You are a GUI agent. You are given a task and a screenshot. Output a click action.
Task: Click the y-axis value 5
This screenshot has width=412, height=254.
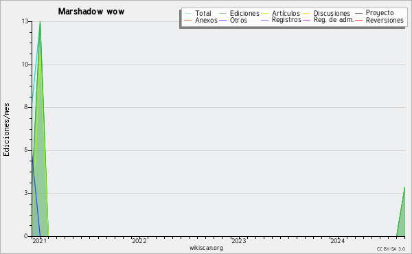26,150
